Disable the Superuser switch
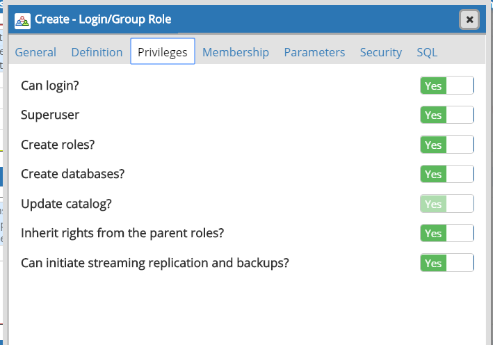The width and height of the screenshot is (493, 345). pyautogui.click(x=447, y=115)
